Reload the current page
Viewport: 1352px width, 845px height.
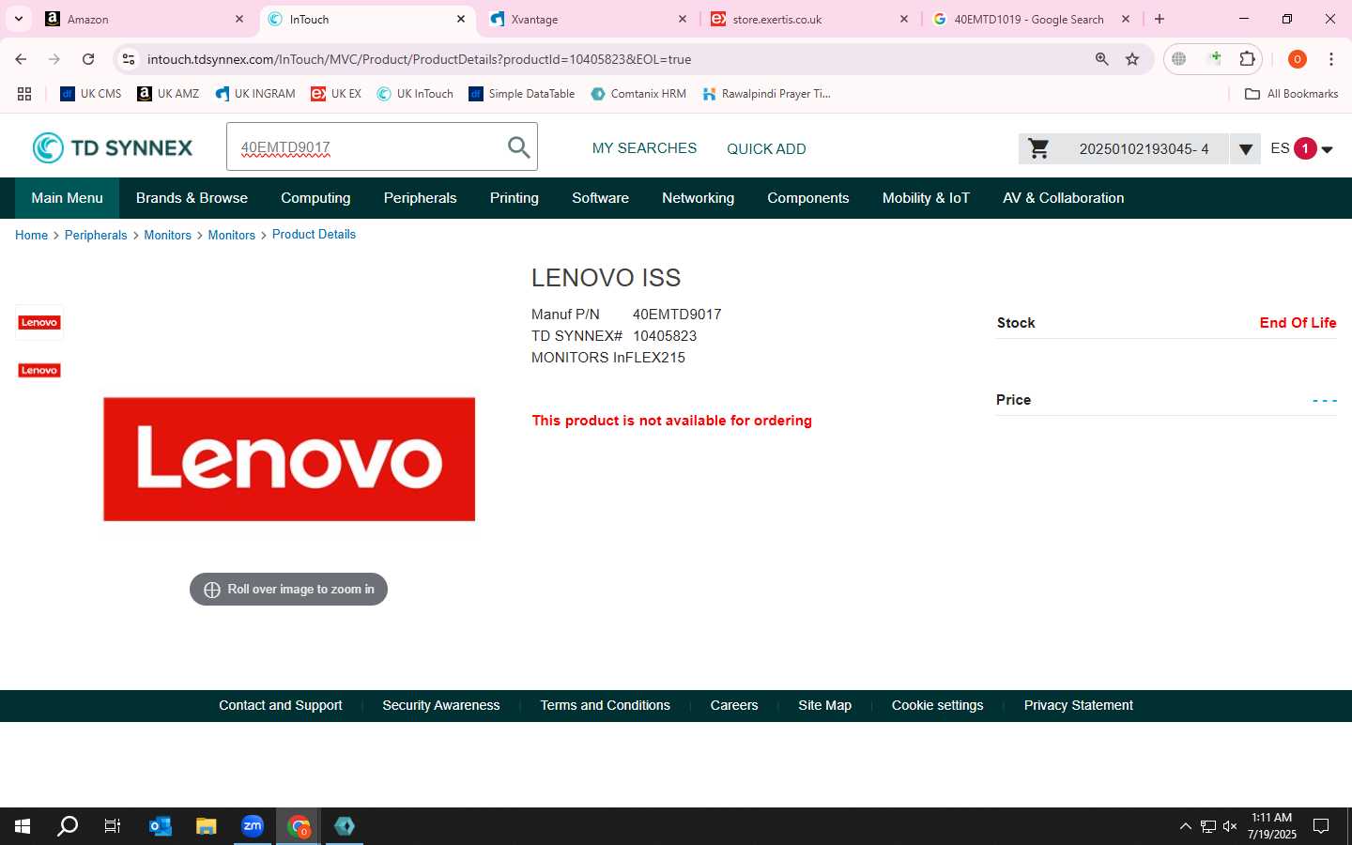(88, 59)
